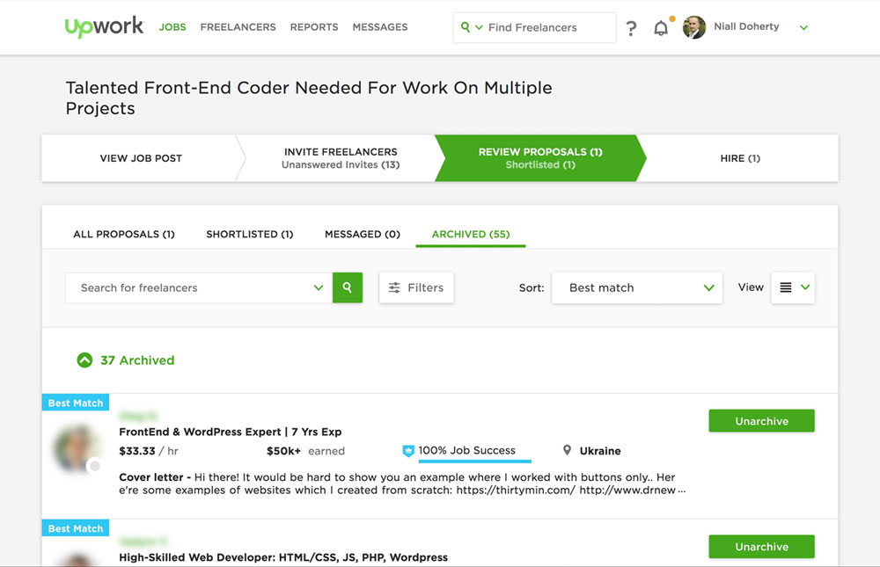Go to the Invite Freelancers step
The height and width of the screenshot is (567, 880).
click(x=341, y=158)
